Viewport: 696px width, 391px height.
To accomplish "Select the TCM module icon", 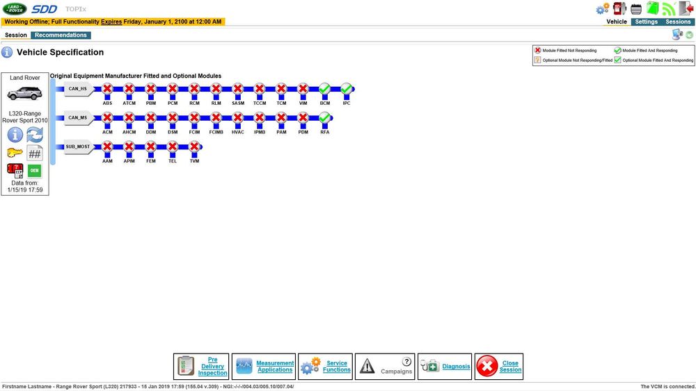I will pyautogui.click(x=281, y=89).
